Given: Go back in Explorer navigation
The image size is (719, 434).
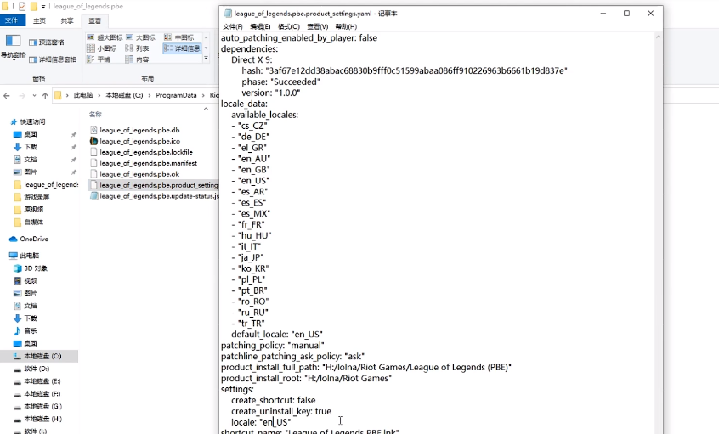Looking at the screenshot, I should click(x=7, y=96).
